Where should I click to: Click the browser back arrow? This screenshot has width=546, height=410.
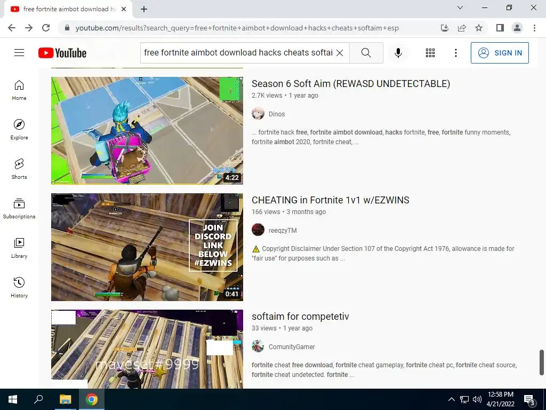click(12, 28)
